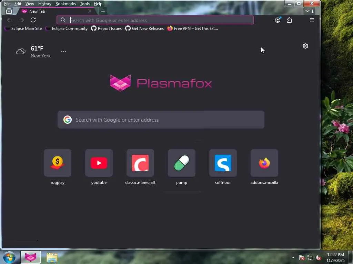
Task: Open the extensions puzzle icon
Action: [x=289, y=20]
